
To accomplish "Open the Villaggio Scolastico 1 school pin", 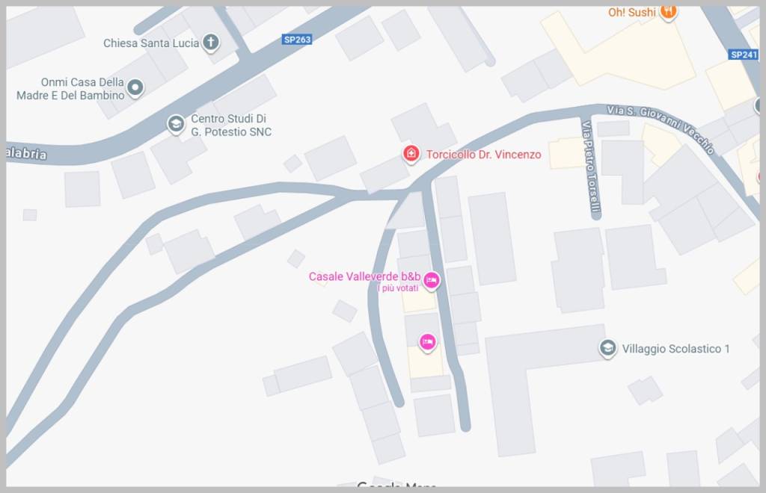I will pos(607,348).
